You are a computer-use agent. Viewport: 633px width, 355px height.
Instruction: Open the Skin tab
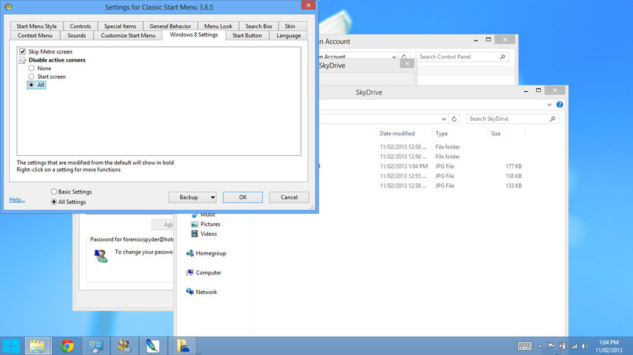(290, 26)
